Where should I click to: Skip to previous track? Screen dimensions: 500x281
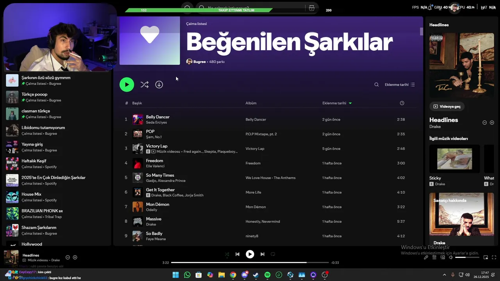coord(237,254)
